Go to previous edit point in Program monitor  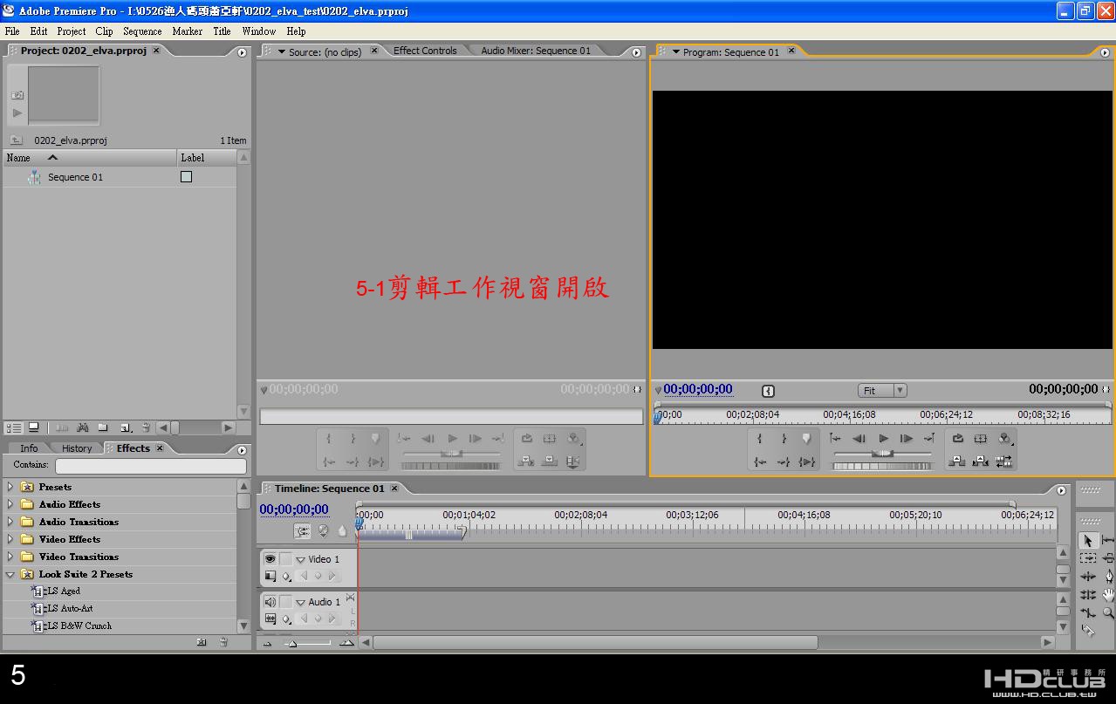[x=835, y=439]
